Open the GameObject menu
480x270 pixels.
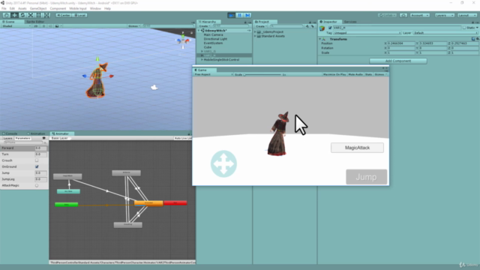(38, 8)
